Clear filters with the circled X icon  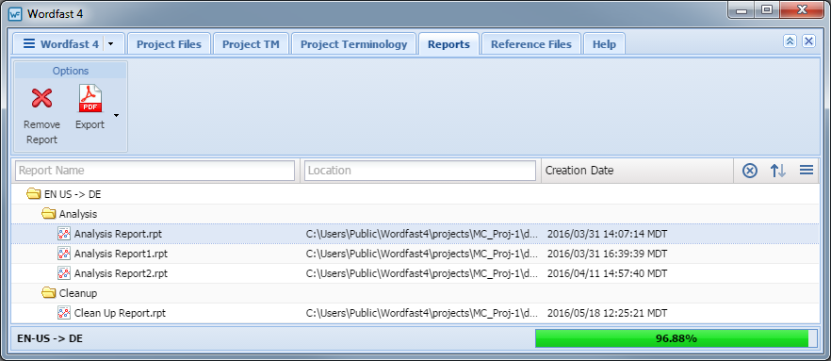pyautogui.click(x=749, y=171)
